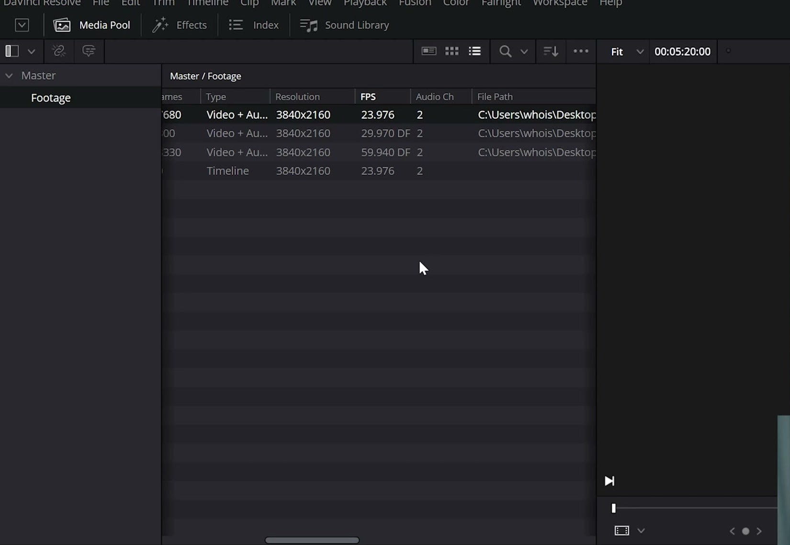790x545 pixels.
Task: Open the File menu
Action: point(101,3)
